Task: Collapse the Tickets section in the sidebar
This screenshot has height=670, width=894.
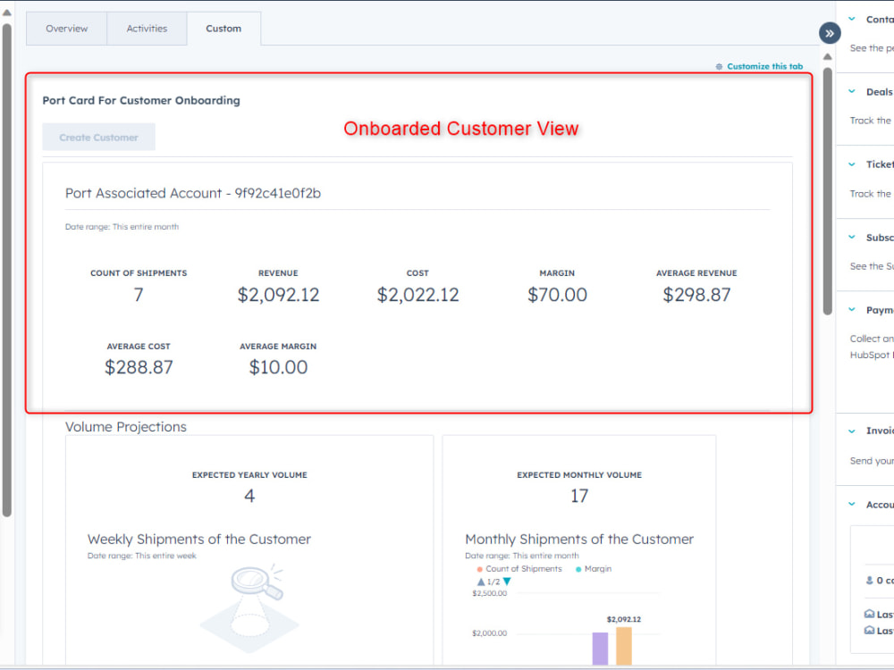Action: pos(850,163)
